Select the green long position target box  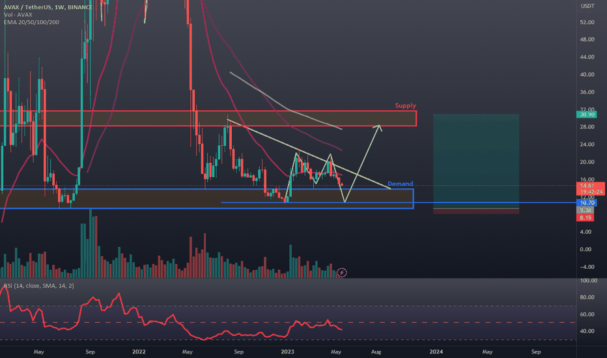(476, 161)
